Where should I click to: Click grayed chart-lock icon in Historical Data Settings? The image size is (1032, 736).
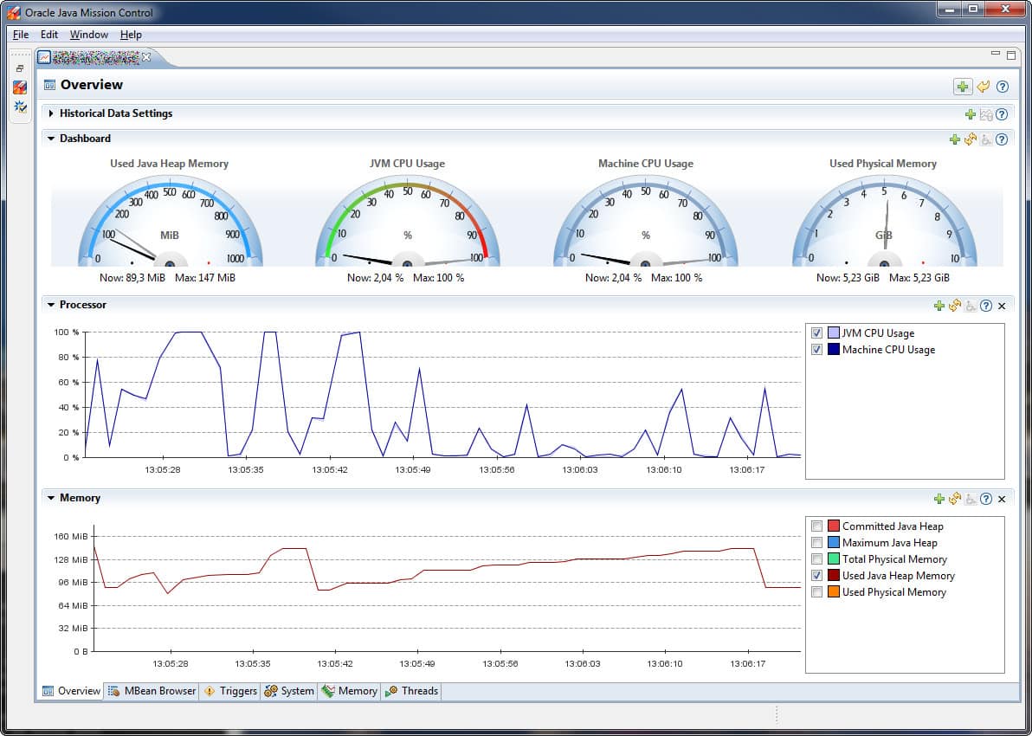(x=986, y=114)
